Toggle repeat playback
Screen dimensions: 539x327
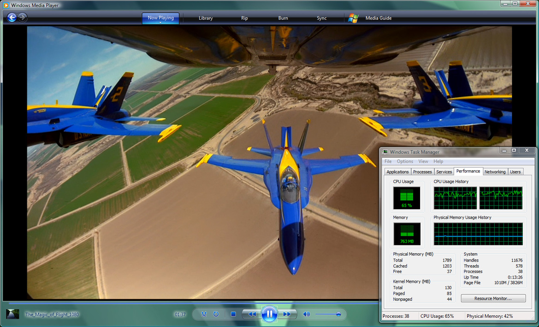[216, 314]
